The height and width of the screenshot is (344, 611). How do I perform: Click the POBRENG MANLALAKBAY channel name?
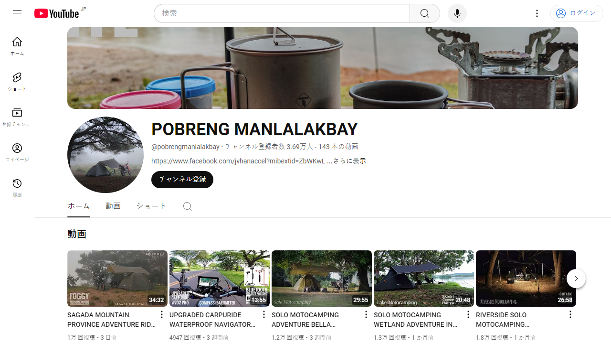[x=254, y=129]
